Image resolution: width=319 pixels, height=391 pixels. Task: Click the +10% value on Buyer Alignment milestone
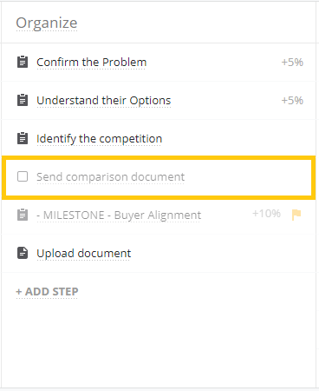pyautogui.click(x=266, y=214)
